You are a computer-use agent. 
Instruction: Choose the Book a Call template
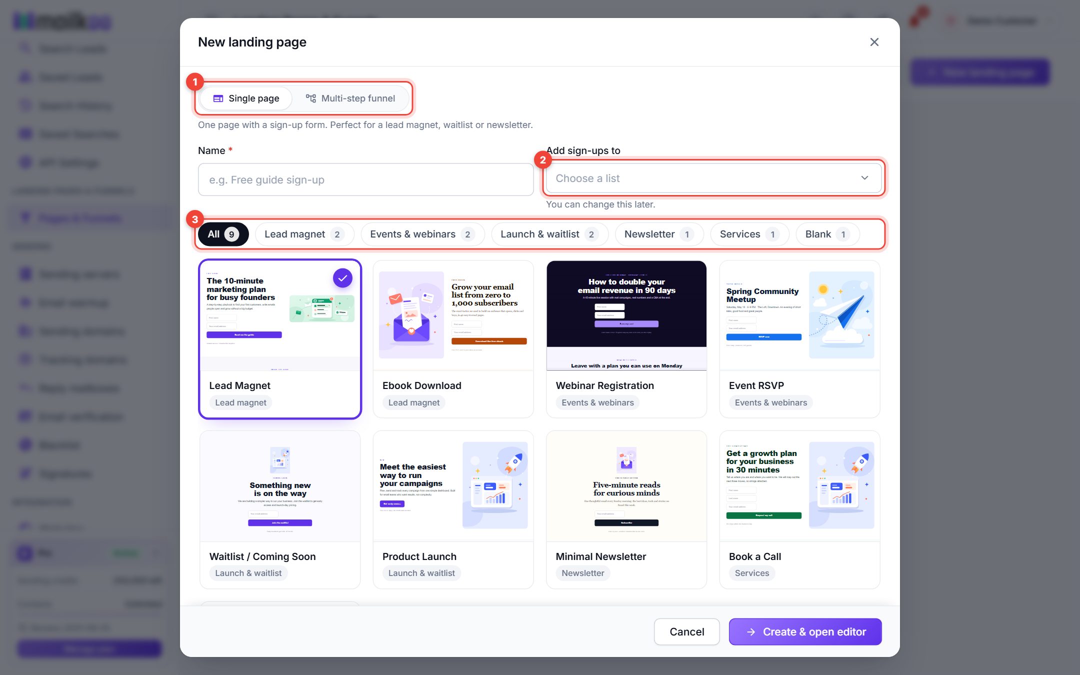(x=799, y=509)
